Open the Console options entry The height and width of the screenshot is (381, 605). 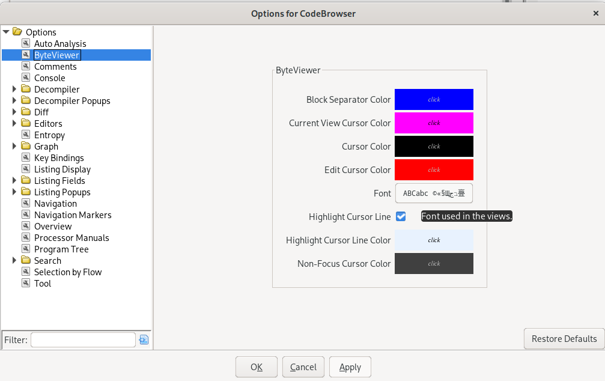(50, 78)
